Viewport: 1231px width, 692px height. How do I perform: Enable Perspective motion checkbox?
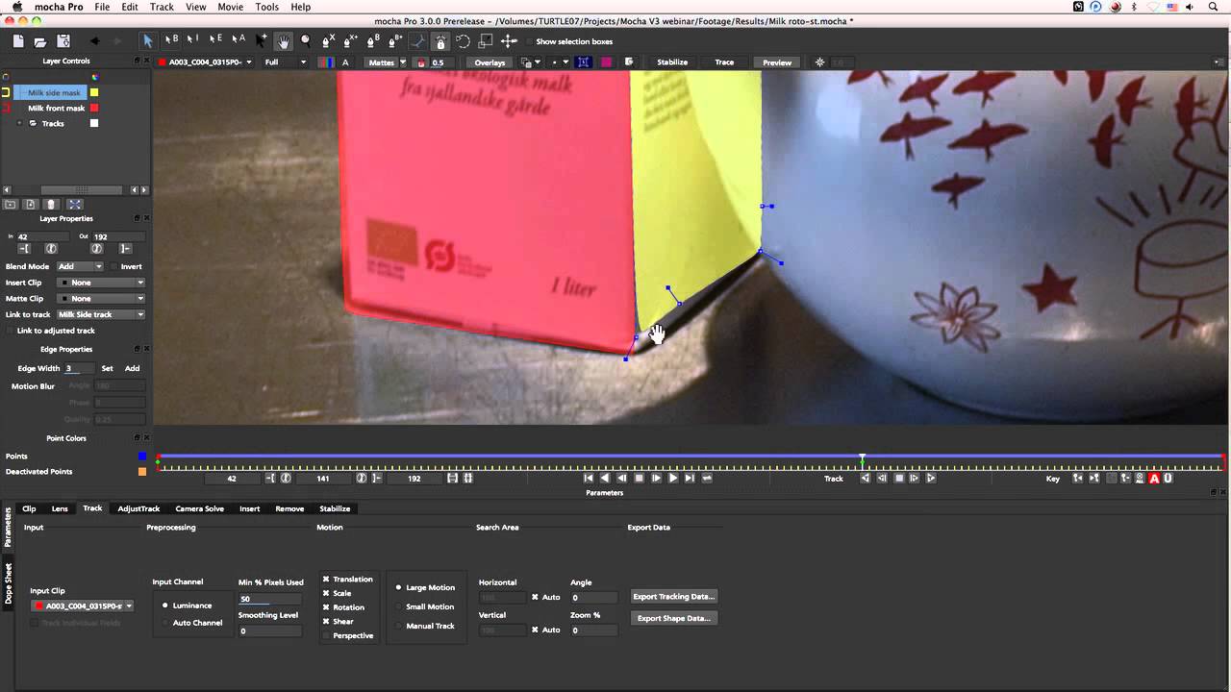(326, 635)
